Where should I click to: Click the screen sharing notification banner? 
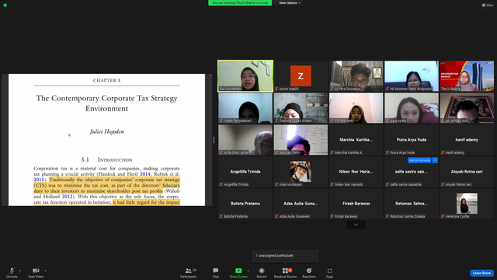tap(240, 3)
